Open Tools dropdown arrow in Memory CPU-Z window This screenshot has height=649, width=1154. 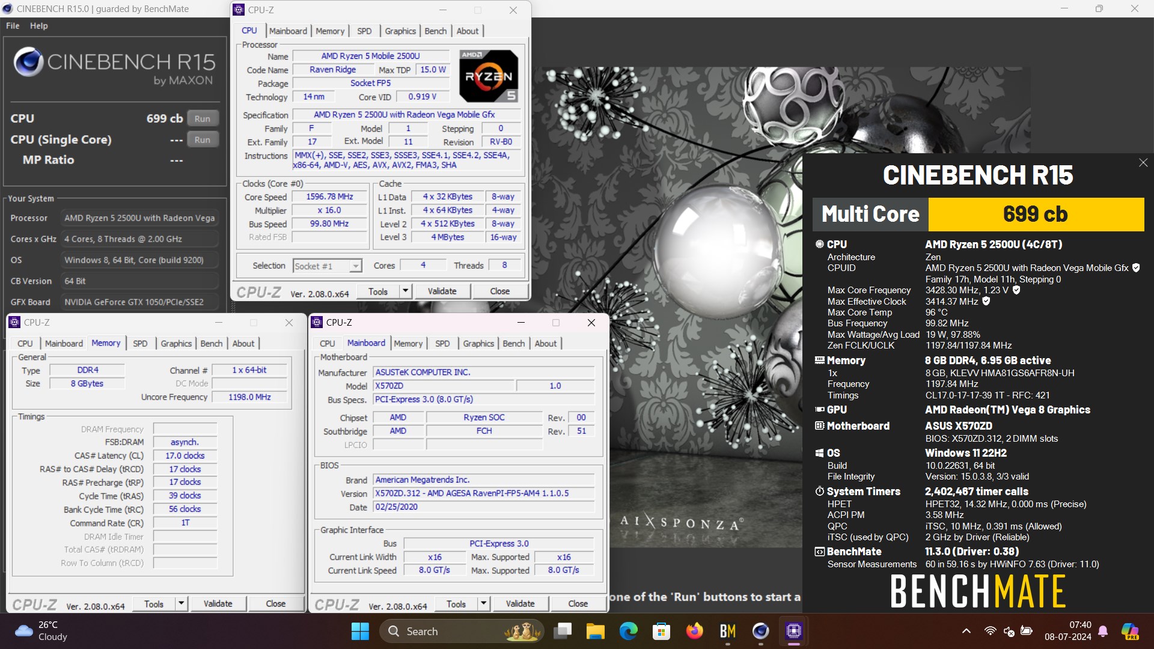click(182, 603)
